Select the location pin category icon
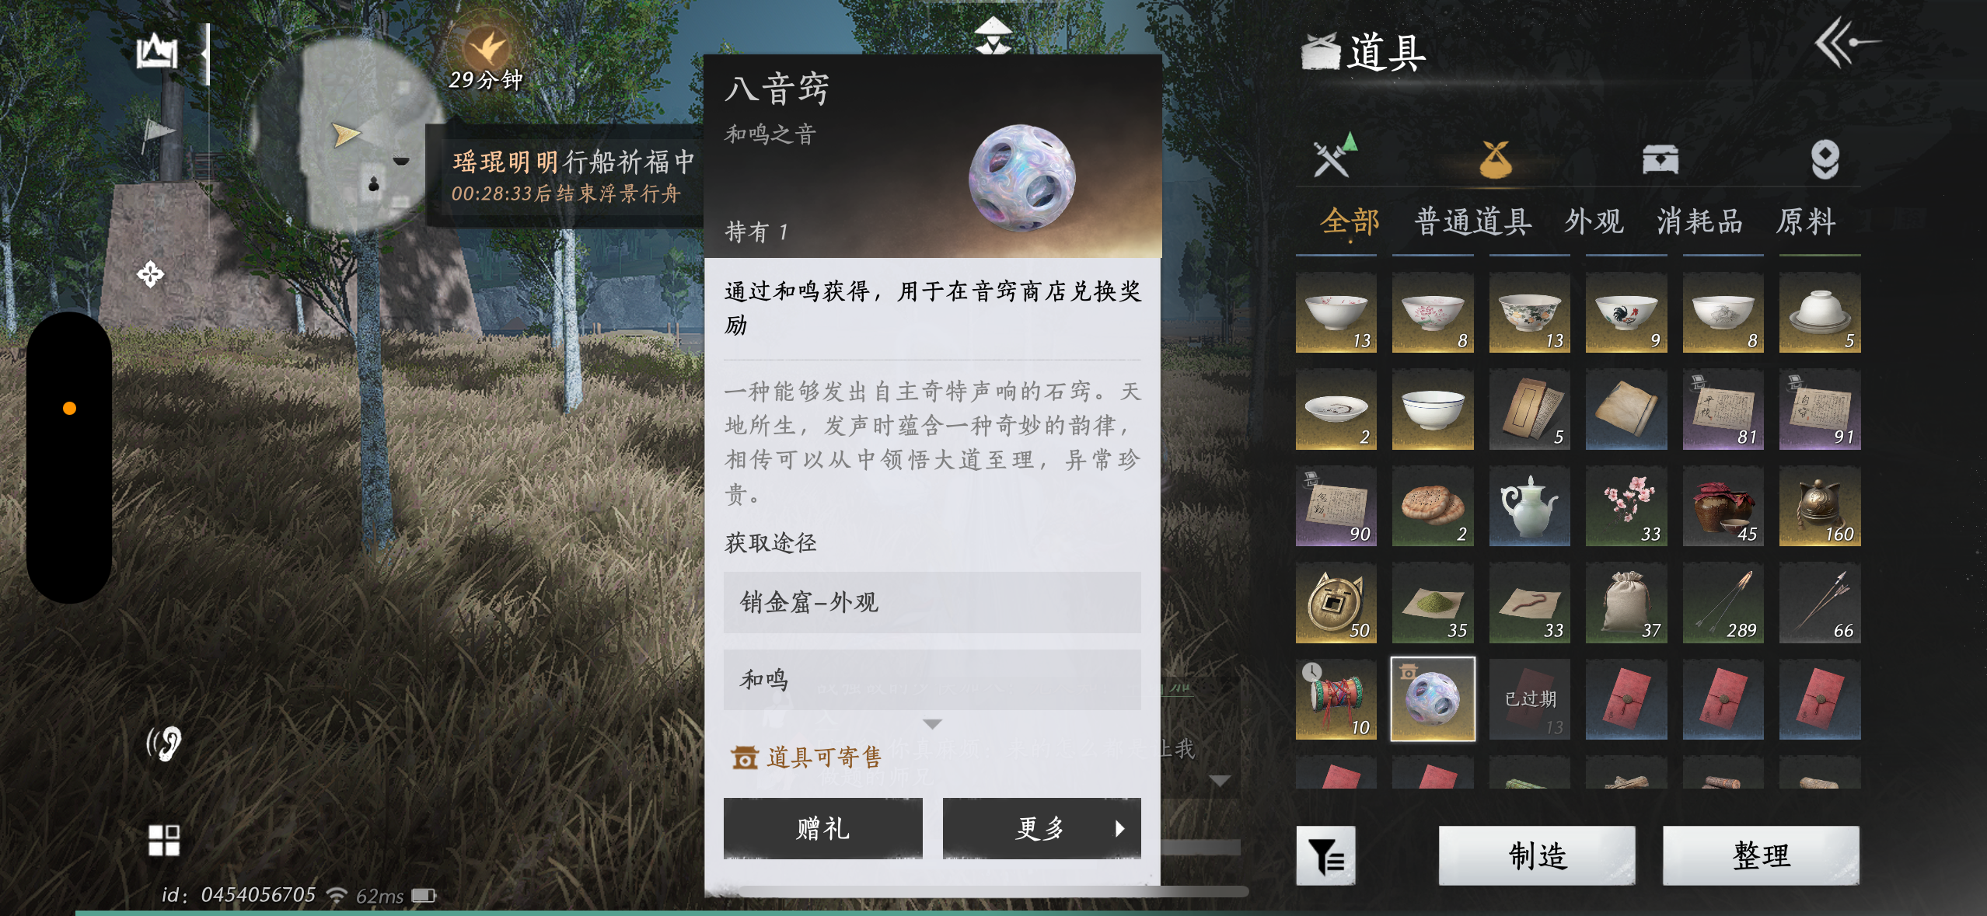Image resolution: width=1987 pixels, height=916 pixels. tap(1825, 159)
